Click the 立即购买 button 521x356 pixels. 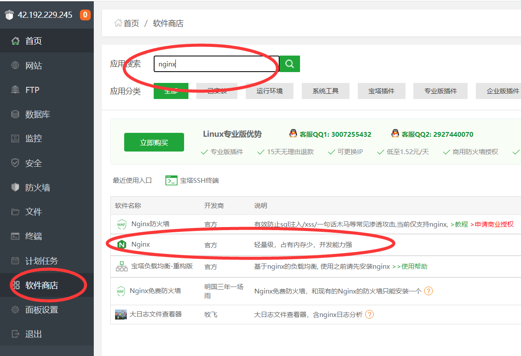coord(154,142)
